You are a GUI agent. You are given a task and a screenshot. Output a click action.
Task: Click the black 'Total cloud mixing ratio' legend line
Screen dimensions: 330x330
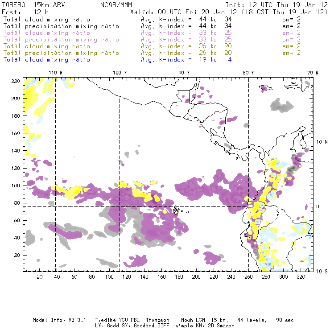[x=47, y=20]
